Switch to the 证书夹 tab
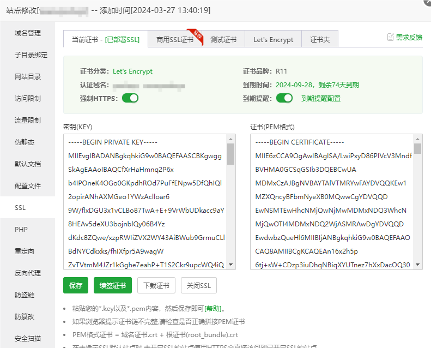This screenshot has width=431, height=348. [x=320, y=40]
